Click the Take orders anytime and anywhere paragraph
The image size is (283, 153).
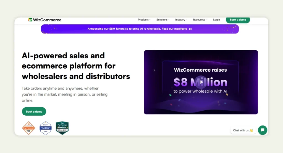click(65, 94)
